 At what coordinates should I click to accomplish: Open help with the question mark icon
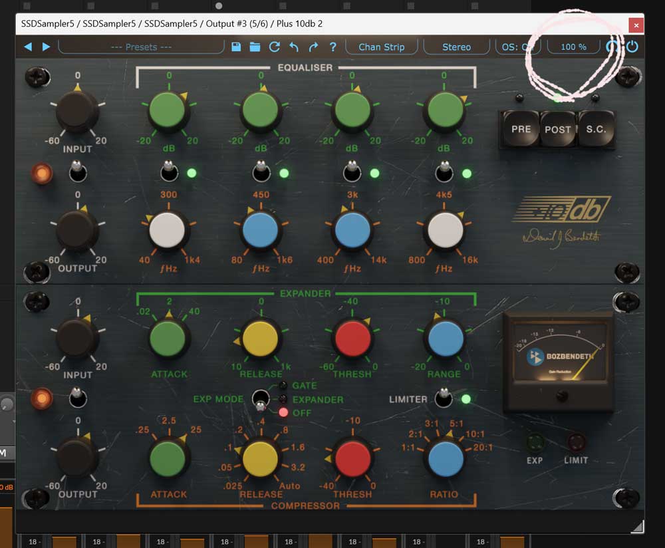[333, 47]
